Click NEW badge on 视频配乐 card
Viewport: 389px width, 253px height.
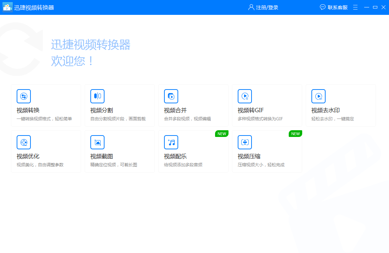pos(222,134)
